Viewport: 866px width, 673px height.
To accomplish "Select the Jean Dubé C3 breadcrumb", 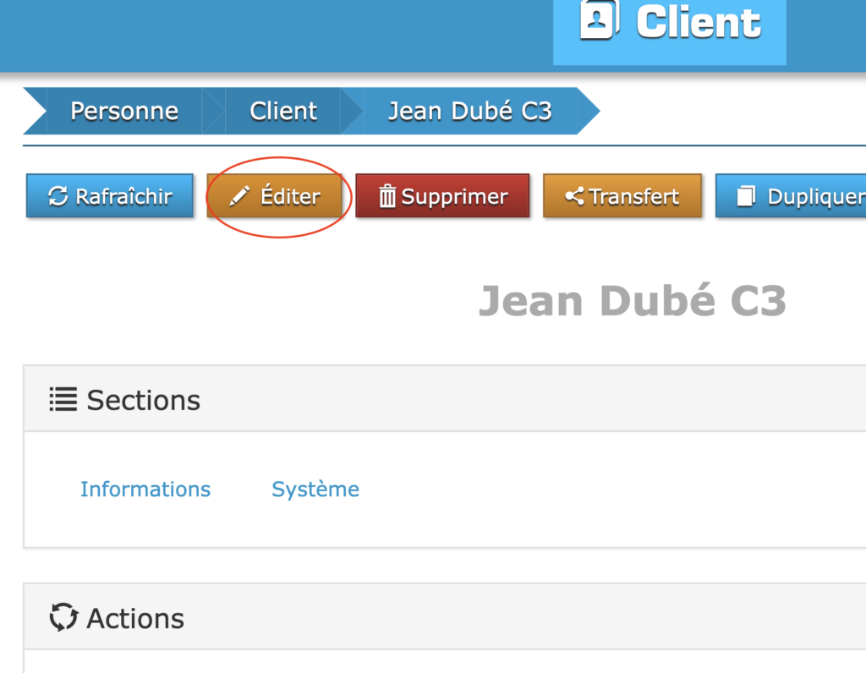I will click(469, 111).
